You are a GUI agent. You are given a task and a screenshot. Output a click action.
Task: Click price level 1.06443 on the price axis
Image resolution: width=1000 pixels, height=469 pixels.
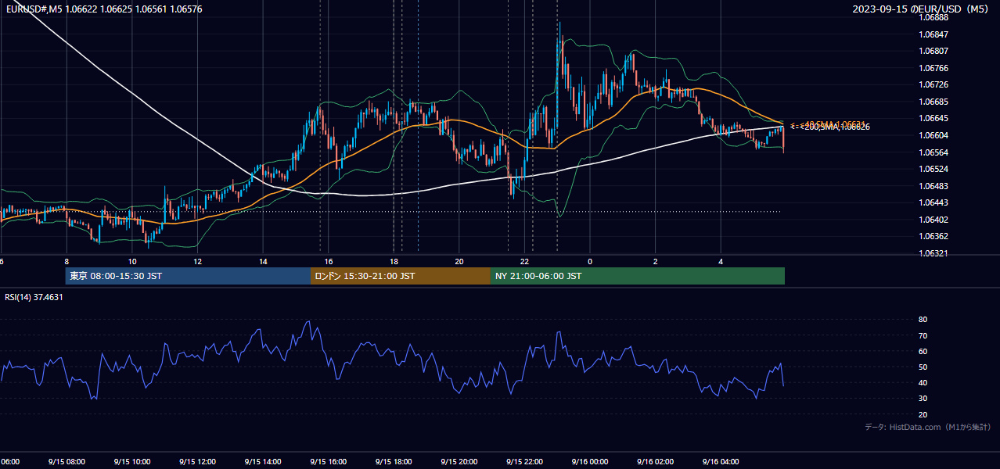[x=935, y=202]
